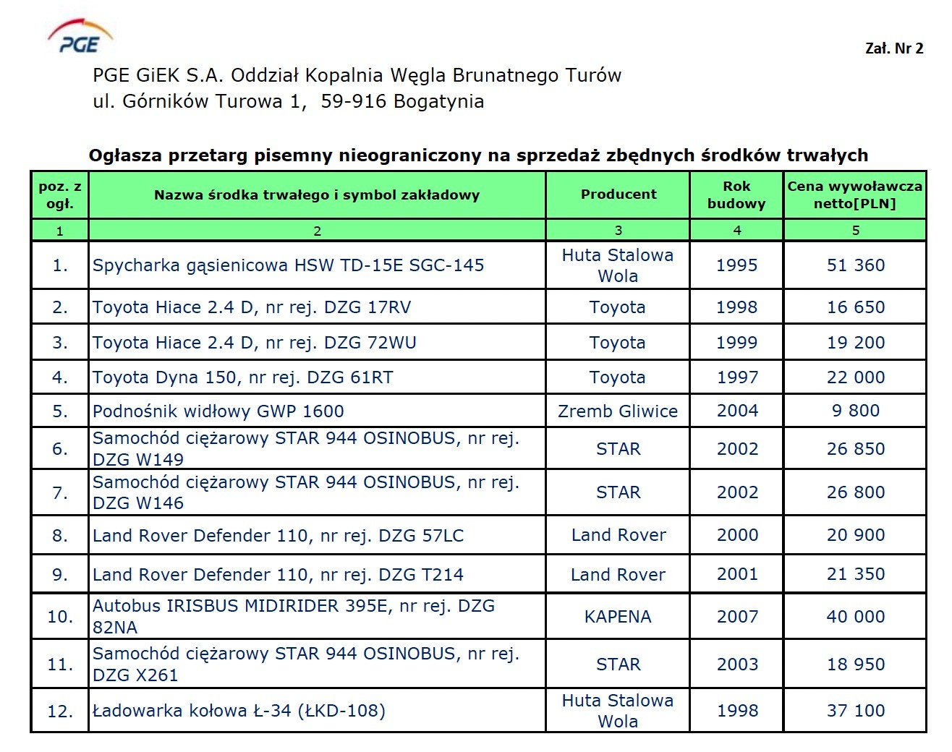Click the price 51 360 cell
Screen dimensions: 952x752
pos(855,265)
